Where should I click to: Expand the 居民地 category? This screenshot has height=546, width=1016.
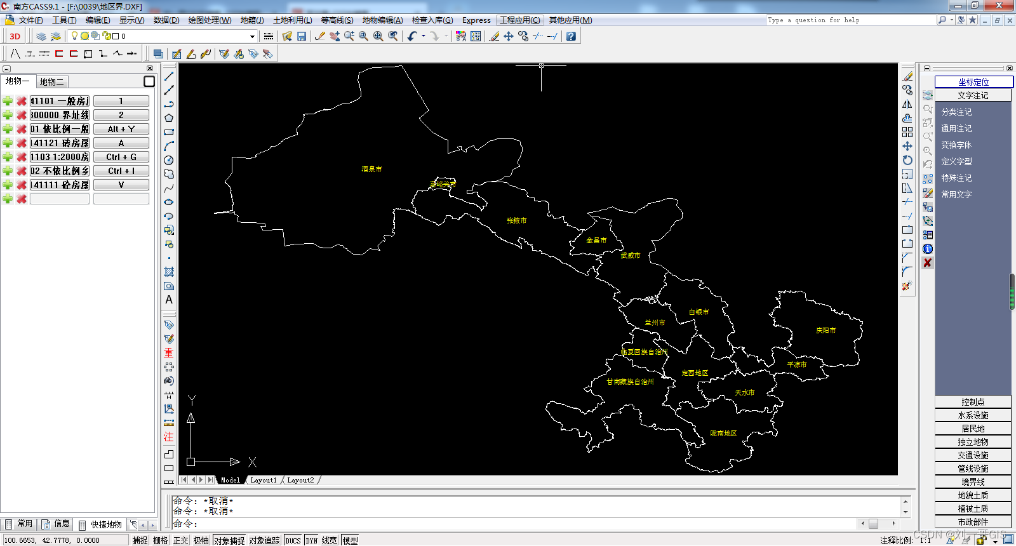coord(973,429)
